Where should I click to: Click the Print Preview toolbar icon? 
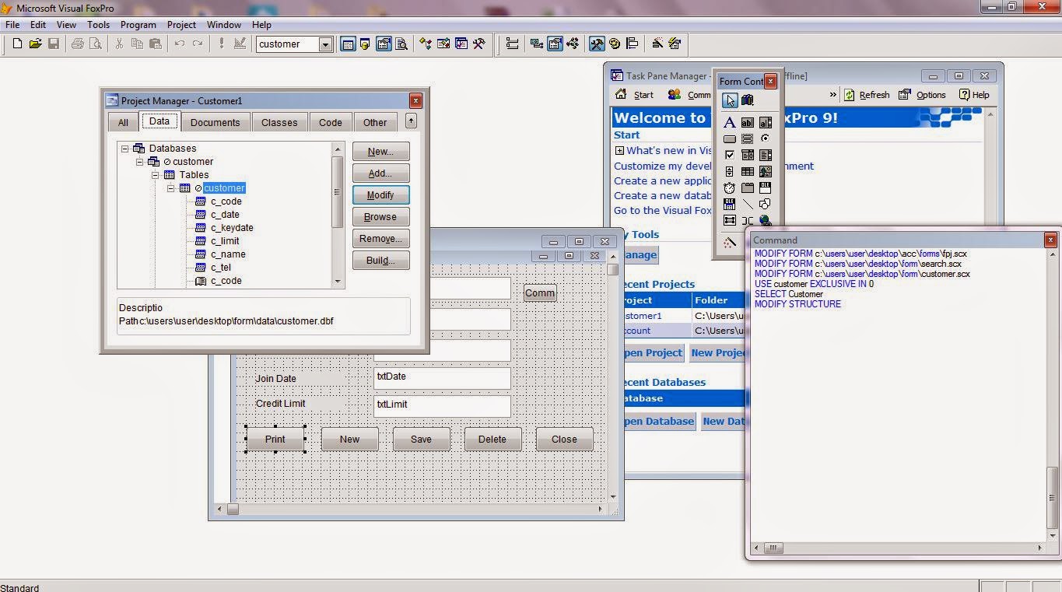tap(95, 44)
